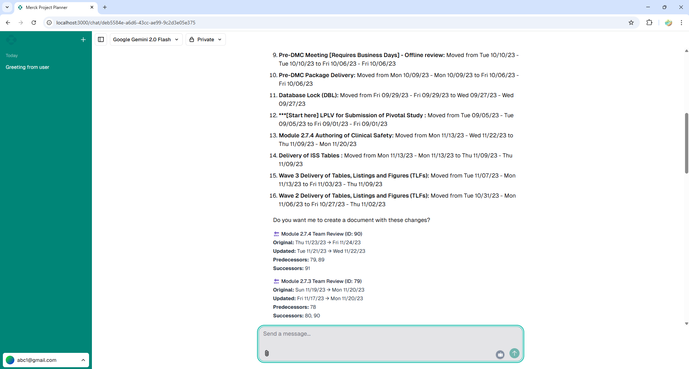The image size is (689, 369).
Task: Click the Module 2.7.4 Team Review entry
Action: click(x=321, y=234)
